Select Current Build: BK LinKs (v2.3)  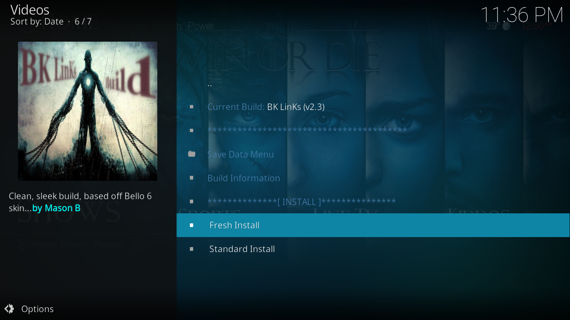pyautogui.click(x=373, y=107)
